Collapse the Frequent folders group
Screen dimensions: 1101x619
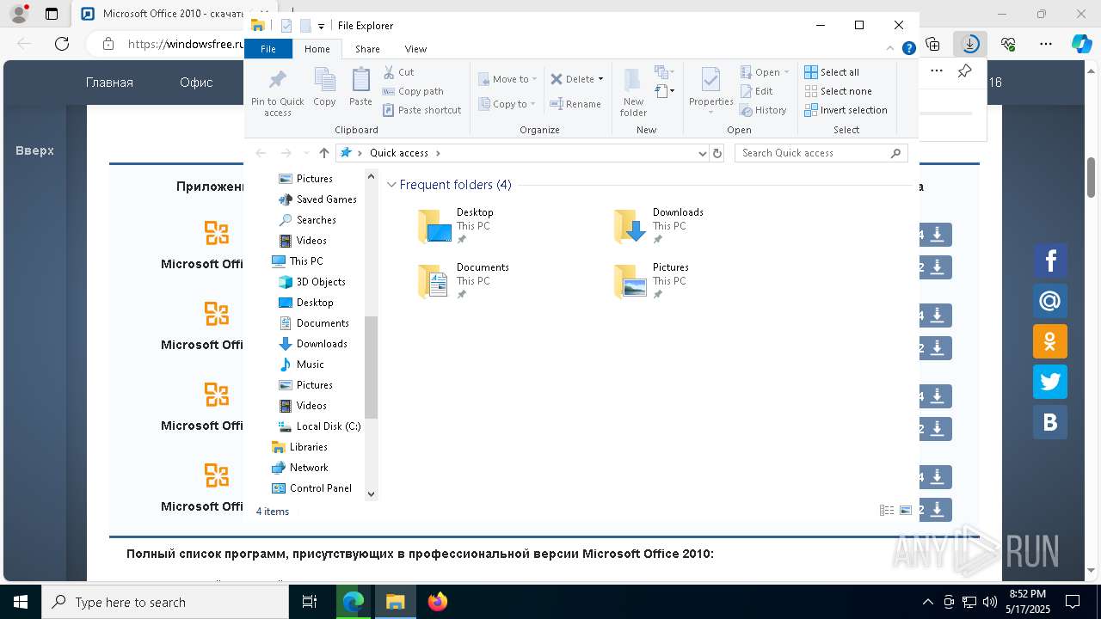tap(391, 185)
